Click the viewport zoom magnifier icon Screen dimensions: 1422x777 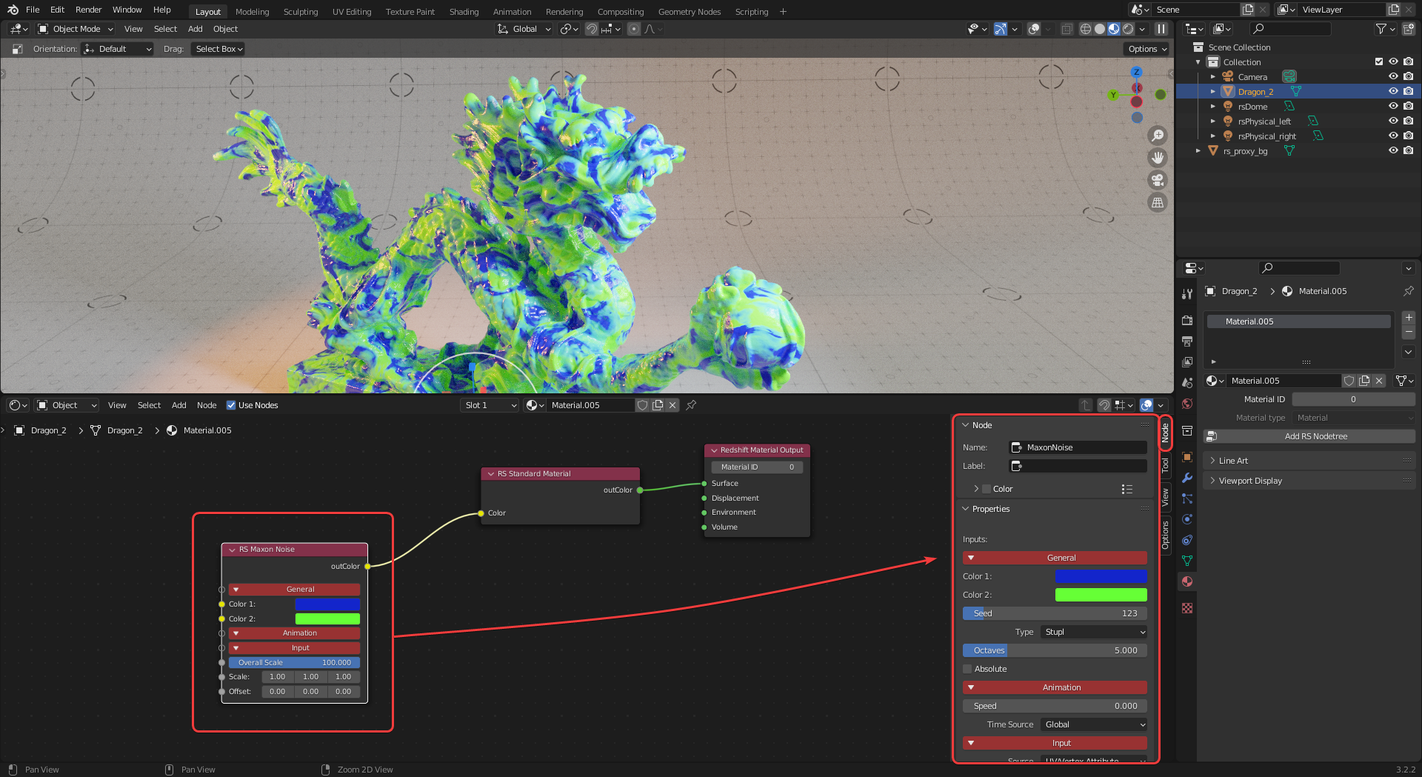tap(1158, 136)
